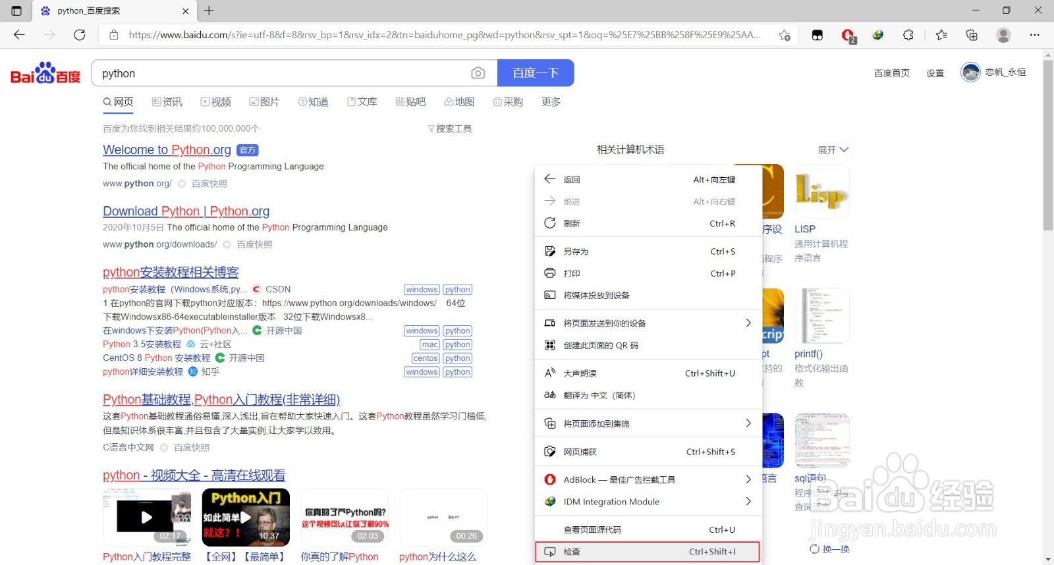The image size is (1054, 565).
Task: Open 将页面添加到集锦 submenu
Action: point(648,423)
